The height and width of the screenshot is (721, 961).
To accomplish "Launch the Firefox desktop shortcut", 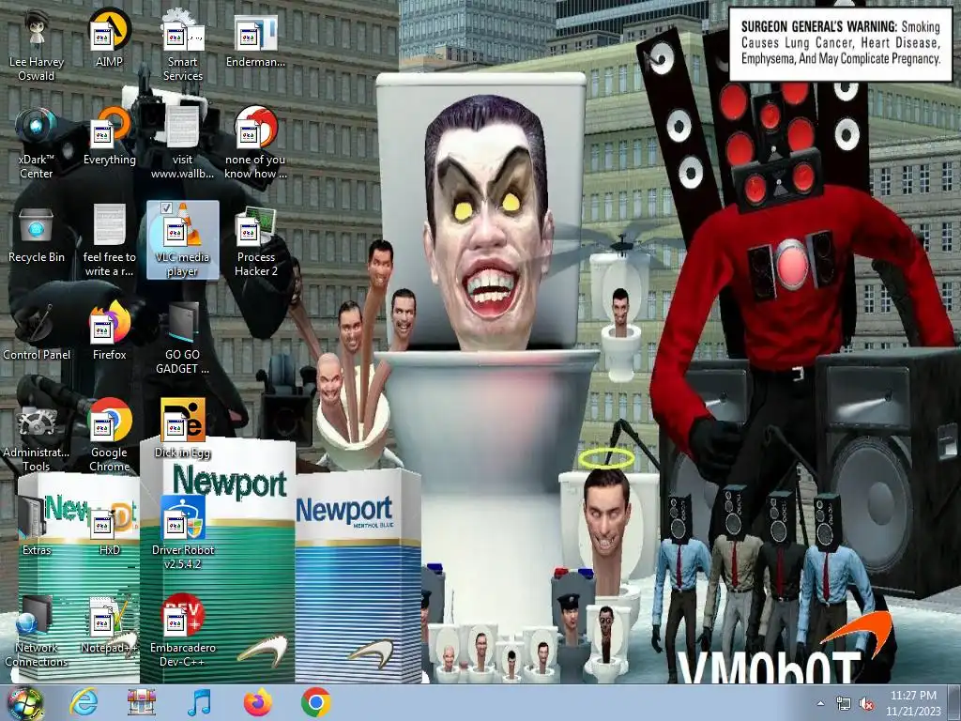I will click(109, 331).
